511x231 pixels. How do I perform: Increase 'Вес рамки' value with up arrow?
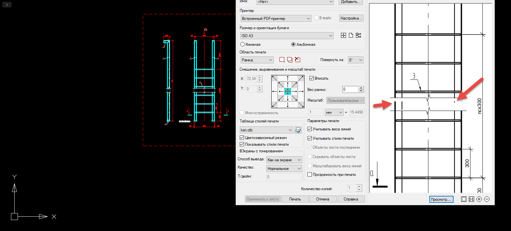(x=361, y=88)
